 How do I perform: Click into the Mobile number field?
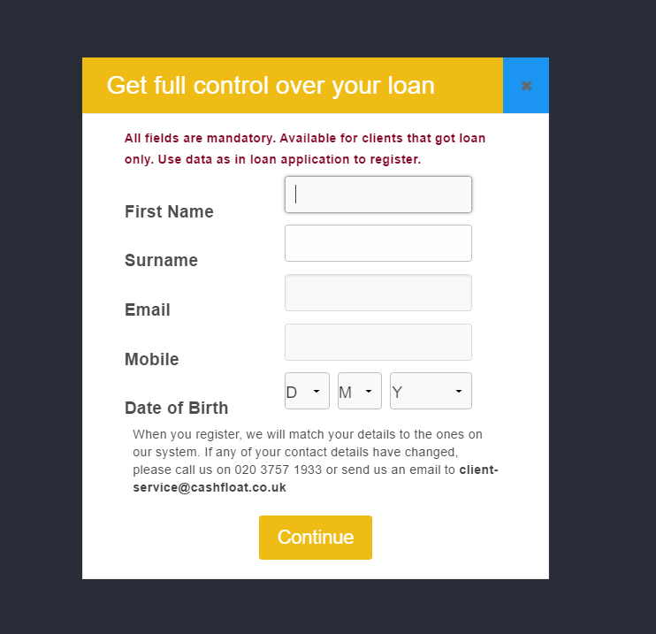point(378,342)
